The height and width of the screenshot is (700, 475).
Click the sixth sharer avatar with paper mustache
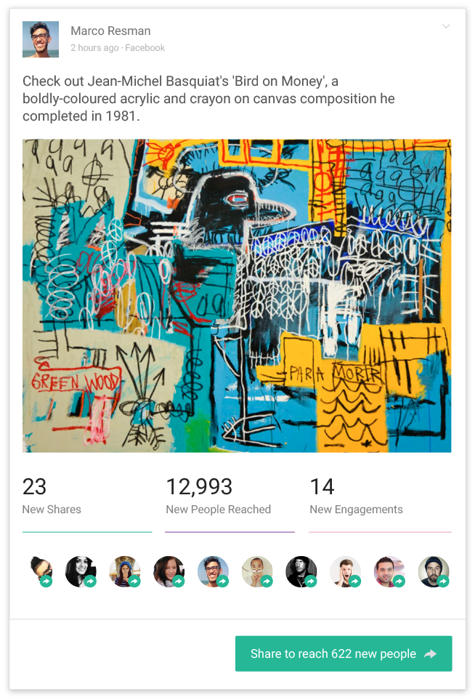[257, 571]
